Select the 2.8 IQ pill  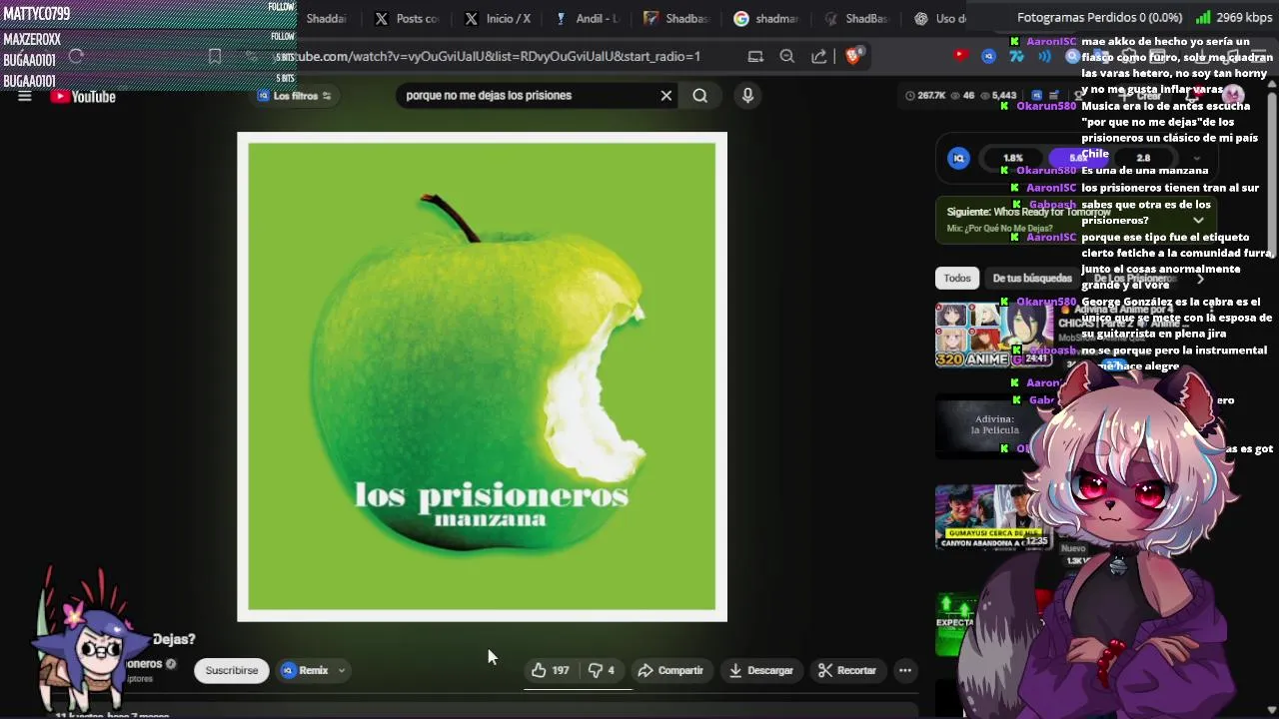pyautogui.click(x=1143, y=158)
